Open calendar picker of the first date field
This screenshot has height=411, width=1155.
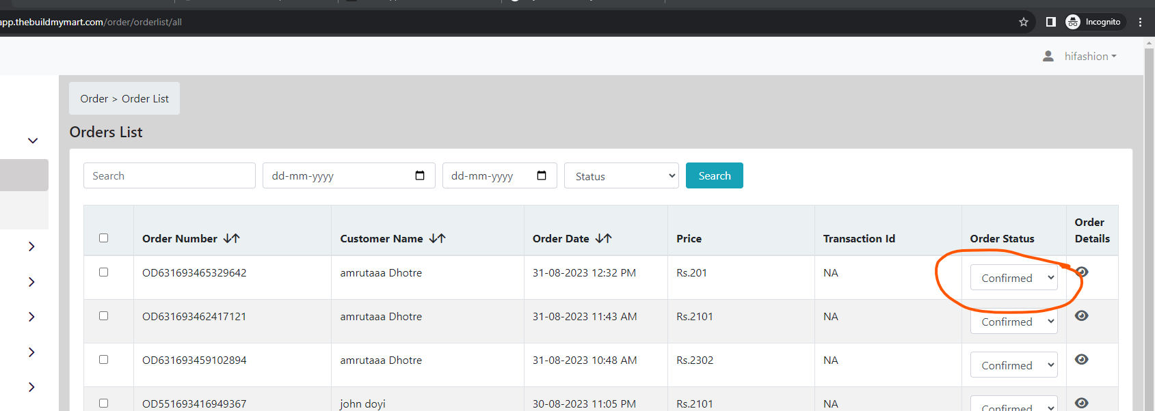pyautogui.click(x=420, y=175)
